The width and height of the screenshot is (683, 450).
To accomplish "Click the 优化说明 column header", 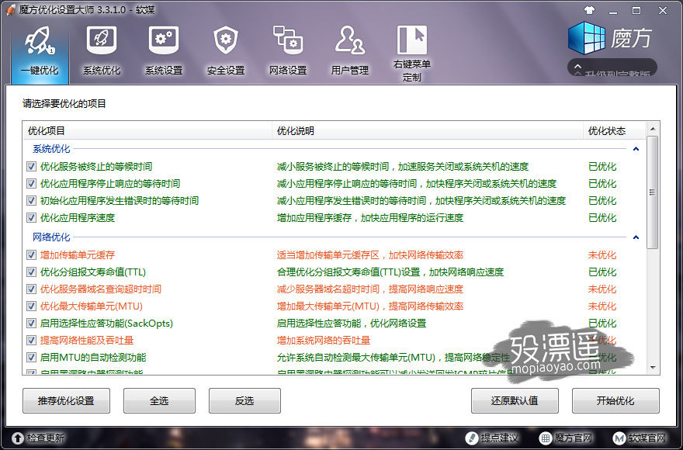I will pyautogui.click(x=428, y=130).
